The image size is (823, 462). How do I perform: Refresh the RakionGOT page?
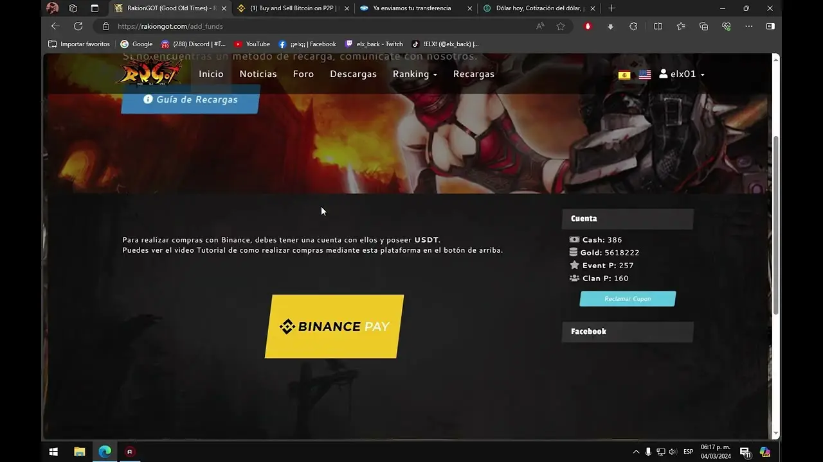pos(78,26)
